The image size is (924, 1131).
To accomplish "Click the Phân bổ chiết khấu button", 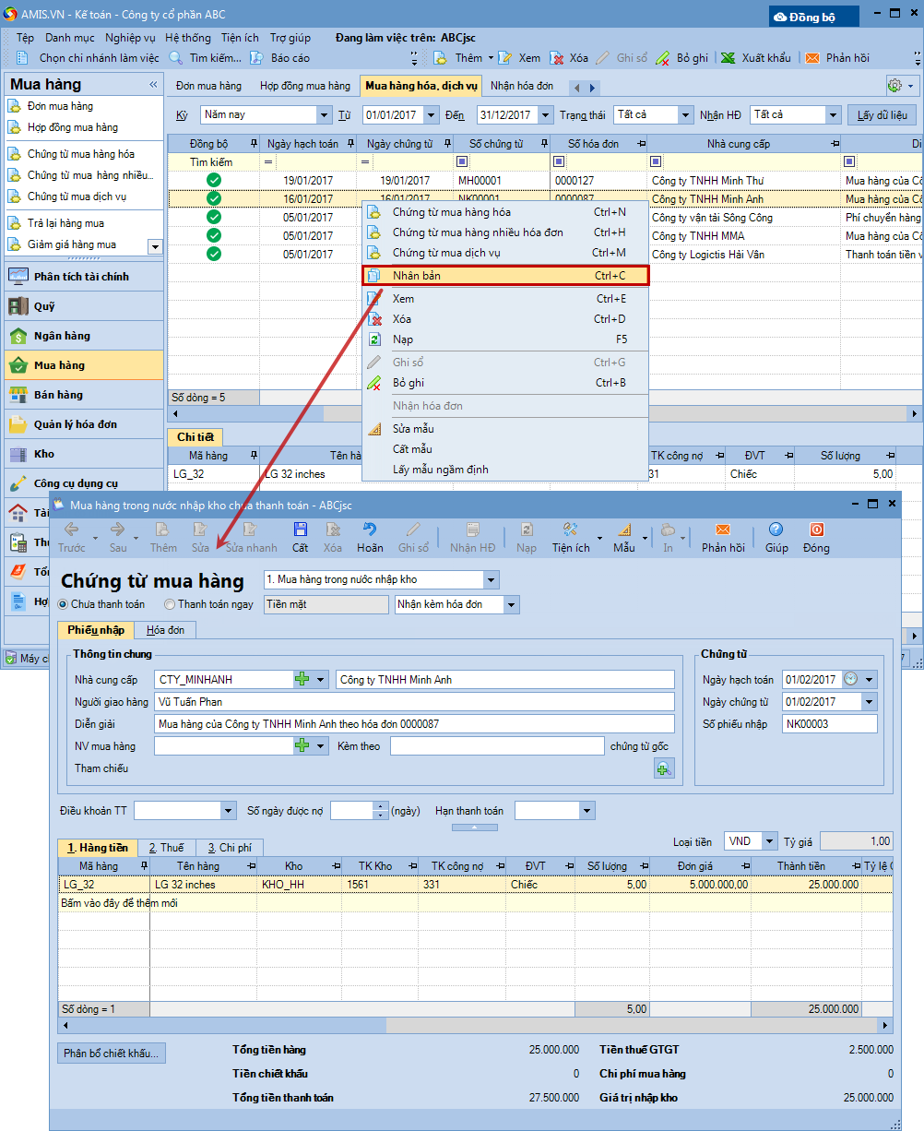I will tap(112, 1054).
